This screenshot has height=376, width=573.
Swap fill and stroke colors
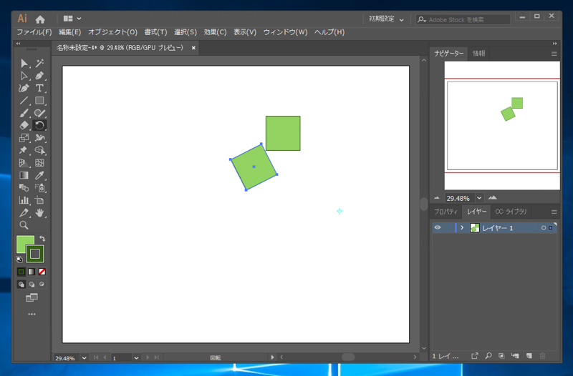click(42, 238)
